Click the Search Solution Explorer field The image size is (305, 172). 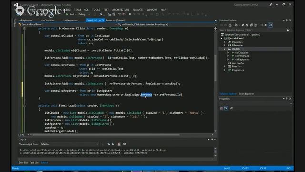tap(253, 30)
